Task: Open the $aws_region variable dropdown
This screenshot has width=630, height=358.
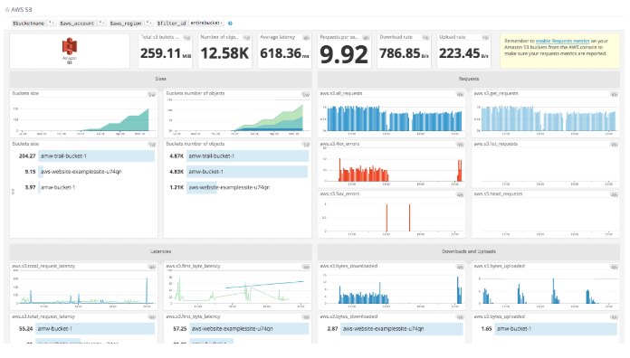Action: click(x=149, y=24)
